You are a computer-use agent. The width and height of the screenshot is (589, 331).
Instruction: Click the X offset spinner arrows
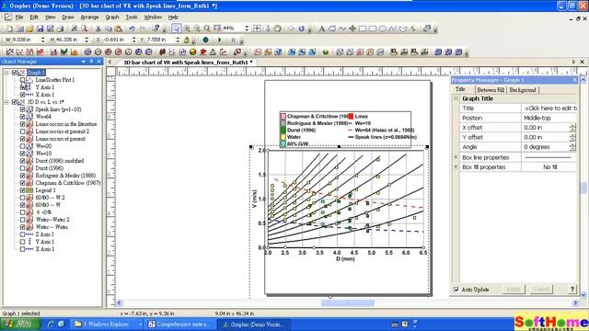572,128
